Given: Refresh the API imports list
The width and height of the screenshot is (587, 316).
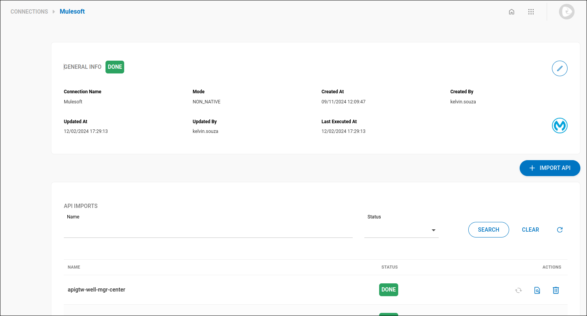Looking at the screenshot, I should (559, 229).
